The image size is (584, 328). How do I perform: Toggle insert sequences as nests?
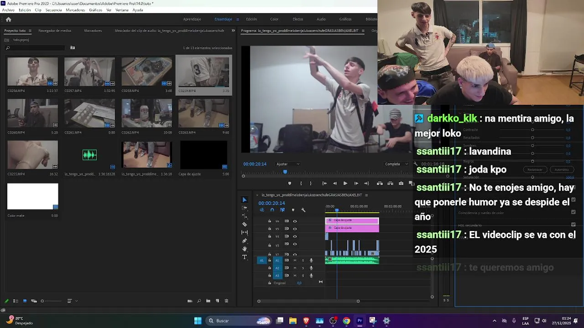262,210
